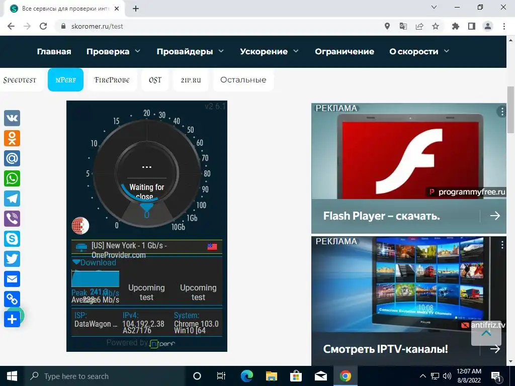Show hidden system tray icons
Viewport: 515px width, 386px height.
[x=422, y=376]
